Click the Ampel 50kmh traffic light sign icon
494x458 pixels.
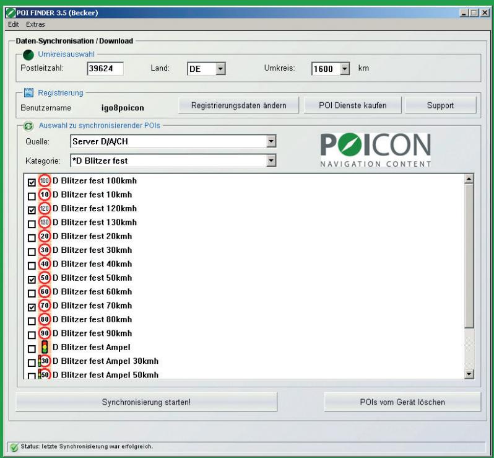tap(45, 374)
